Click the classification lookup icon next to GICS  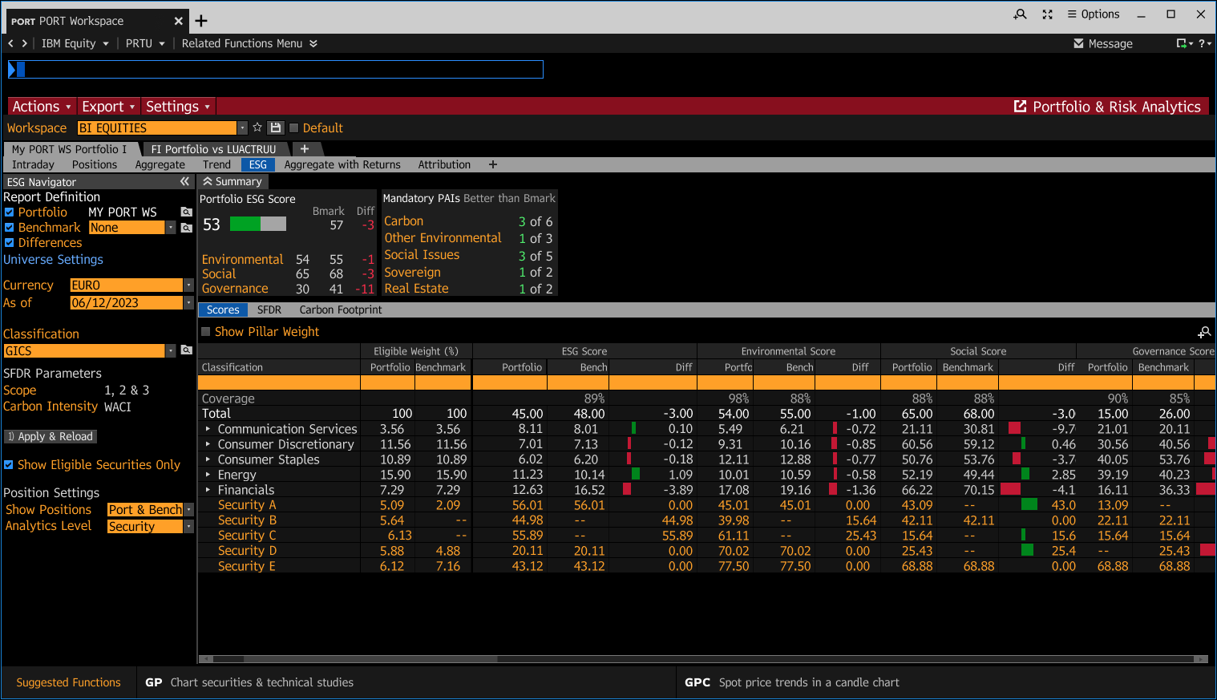187,350
